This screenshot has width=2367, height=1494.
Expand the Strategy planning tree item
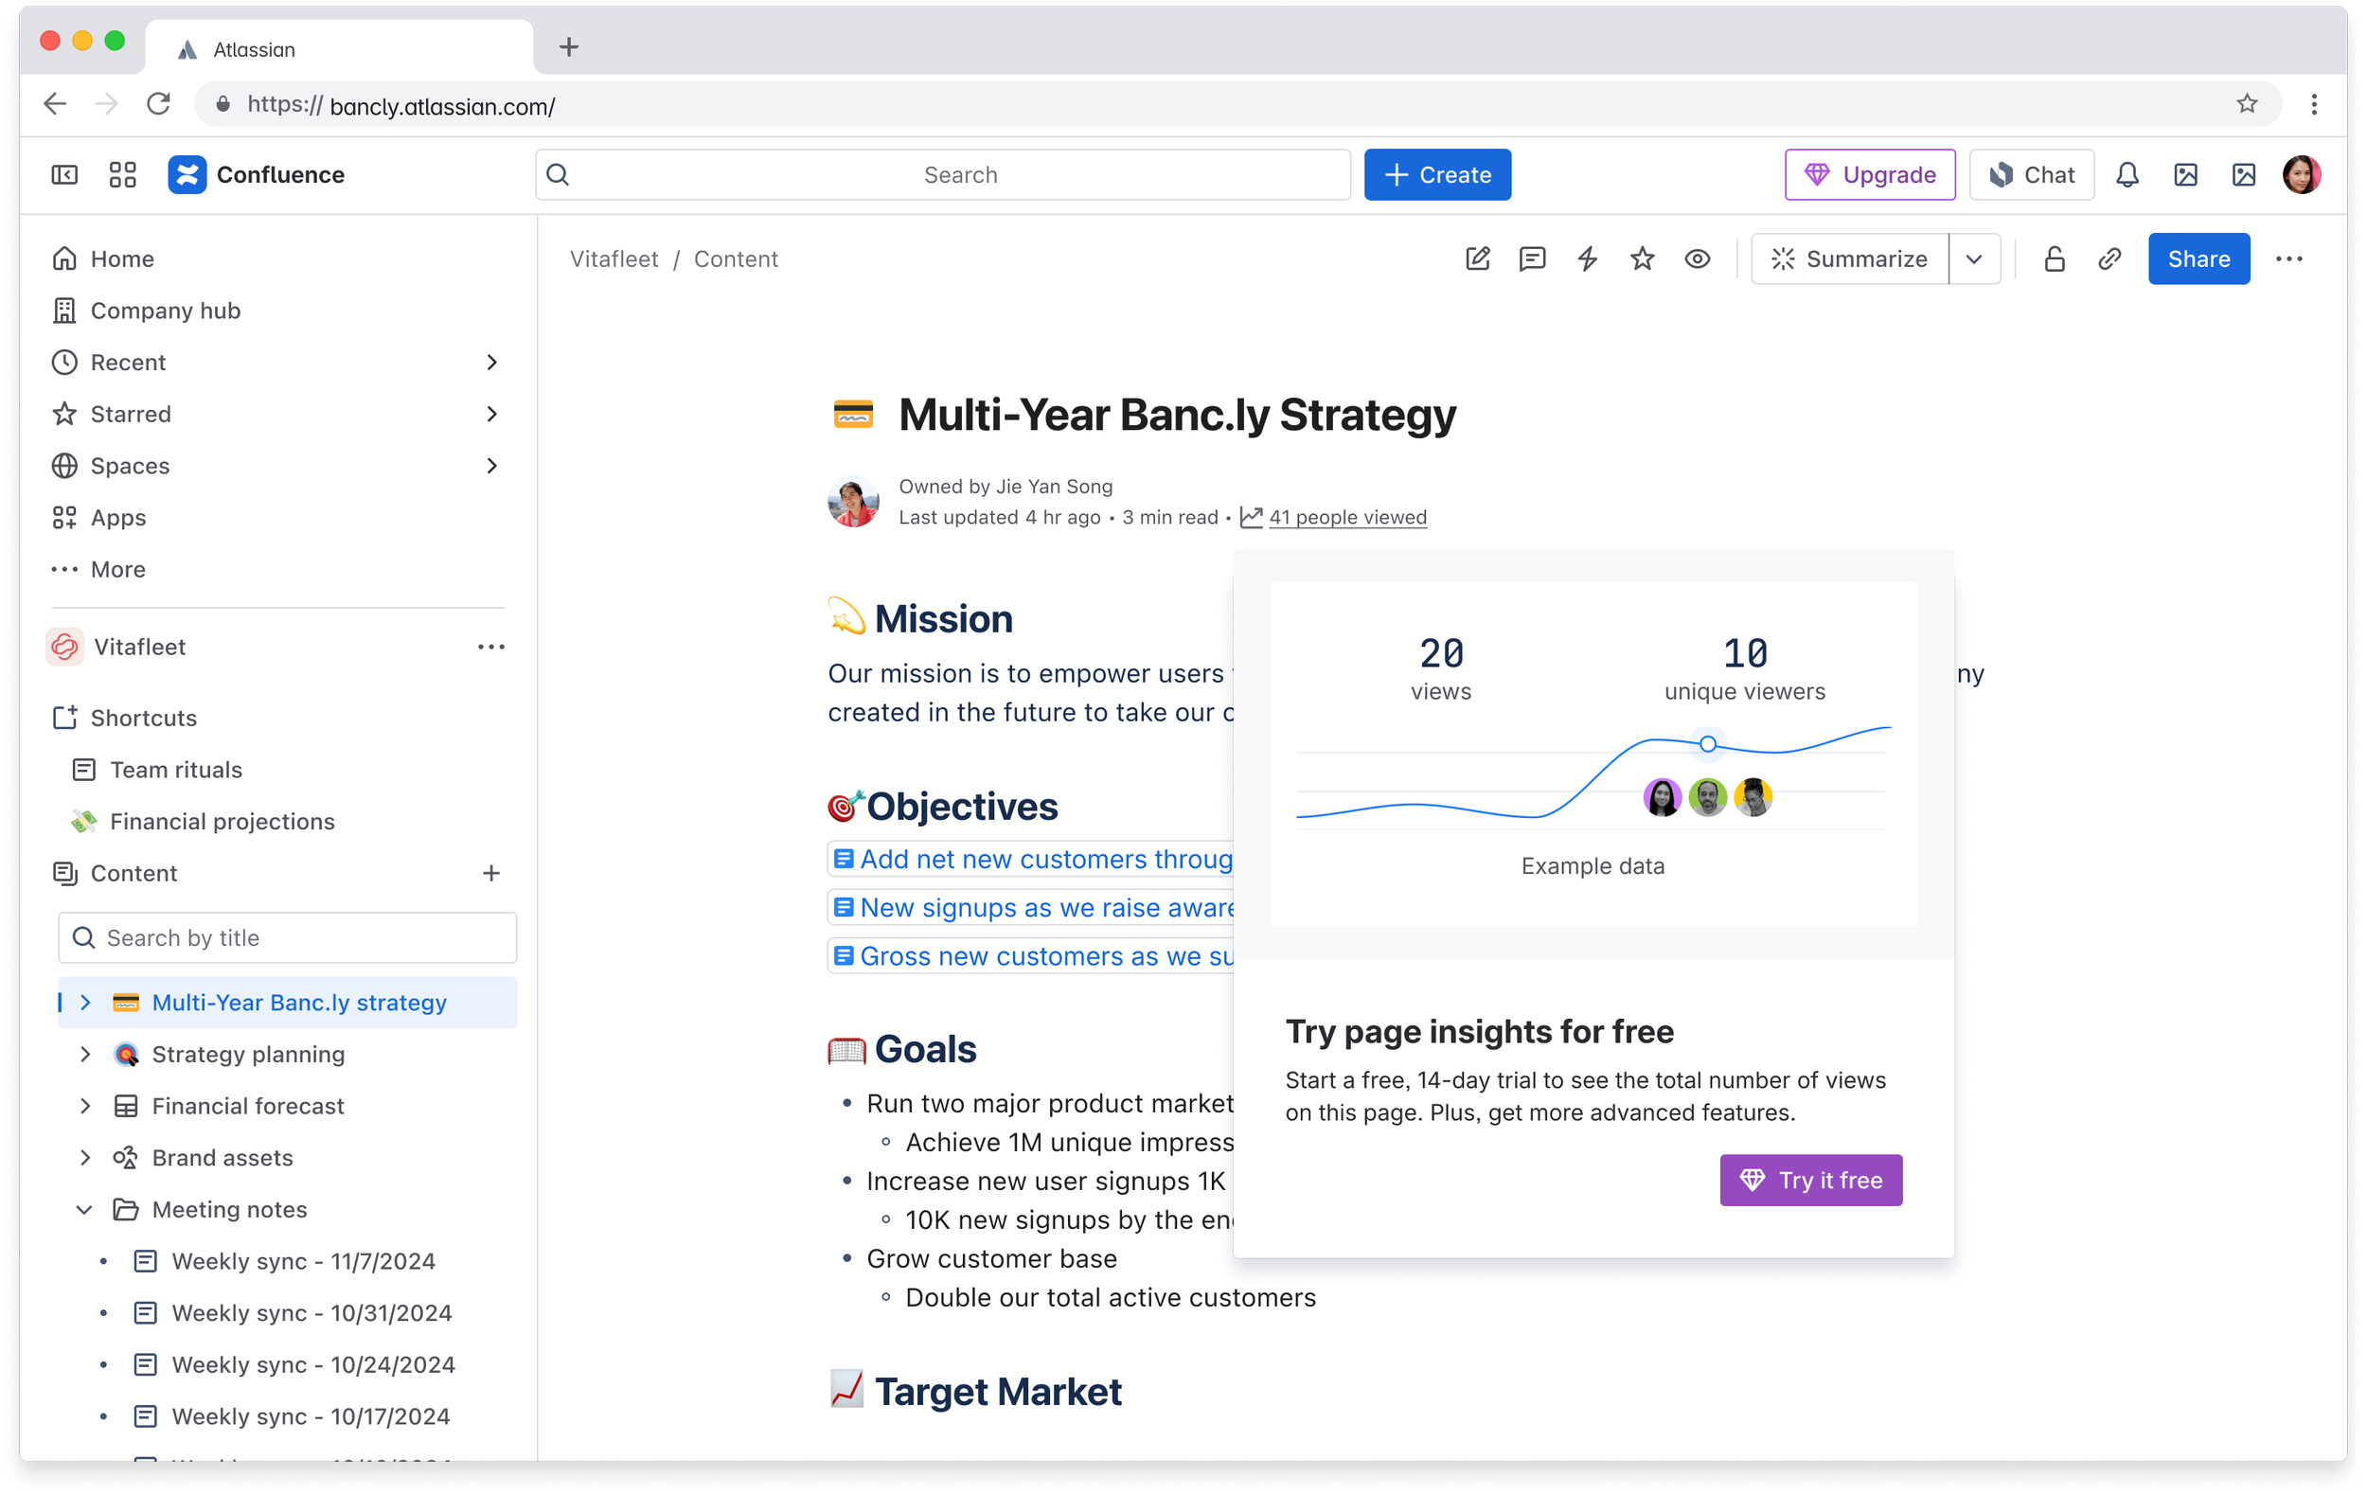[84, 1054]
